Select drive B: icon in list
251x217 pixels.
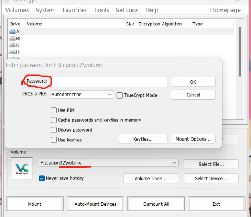pos(12,39)
